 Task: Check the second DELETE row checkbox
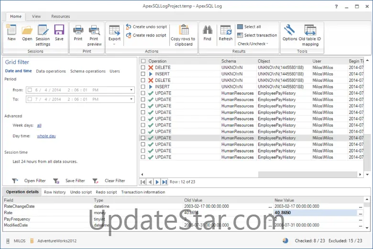coord(143,80)
